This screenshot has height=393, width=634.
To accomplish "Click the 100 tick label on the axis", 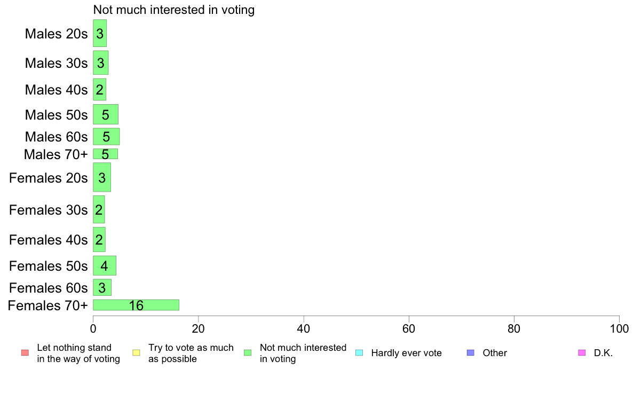I will [x=619, y=328].
